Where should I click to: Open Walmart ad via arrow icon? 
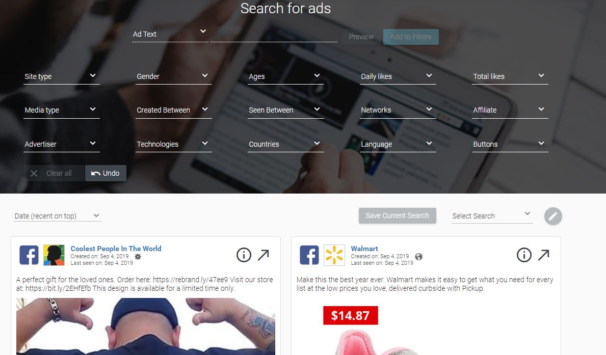click(544, 255)
